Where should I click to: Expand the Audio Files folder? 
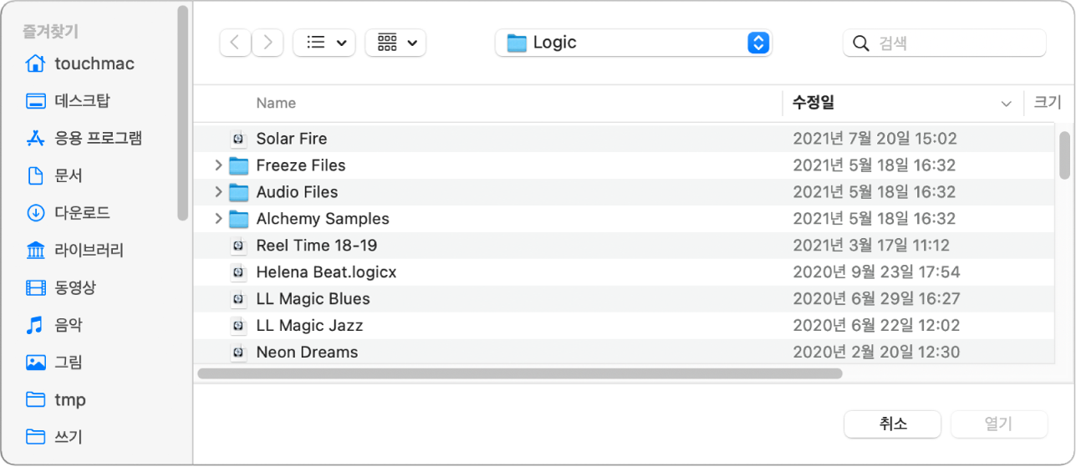218,192
